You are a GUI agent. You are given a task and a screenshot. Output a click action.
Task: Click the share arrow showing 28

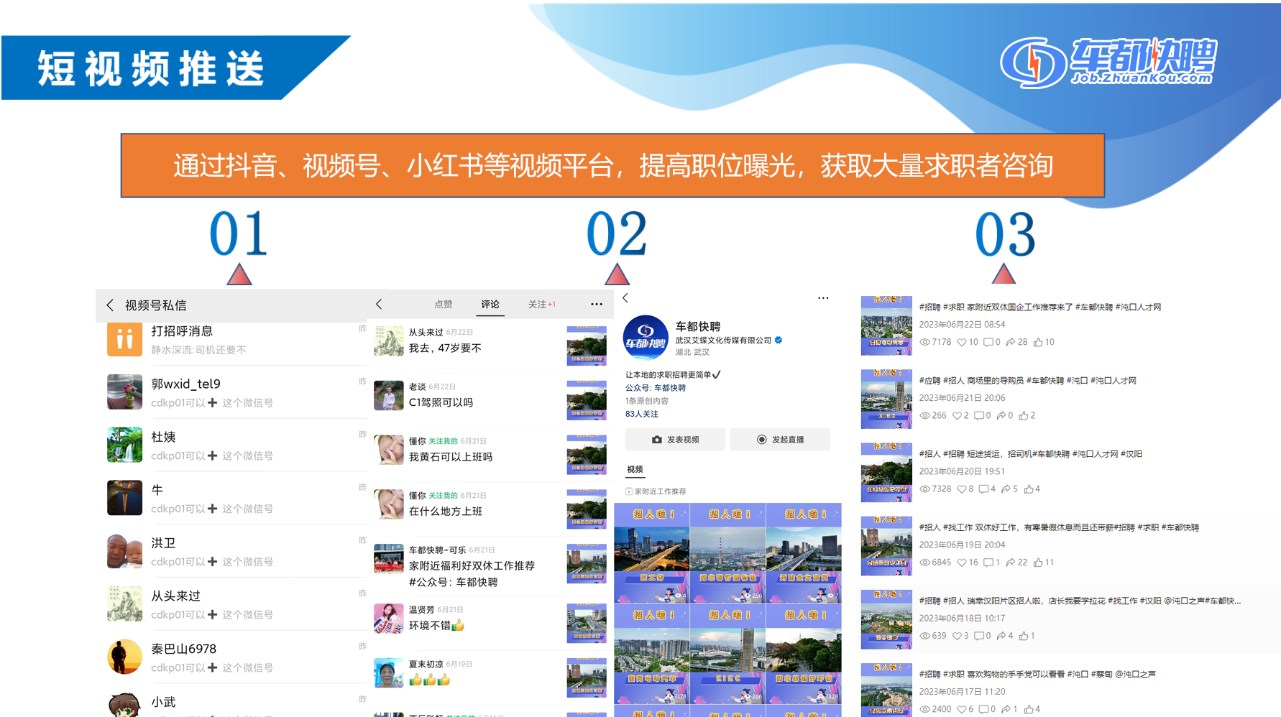[x=1011, y=342]
